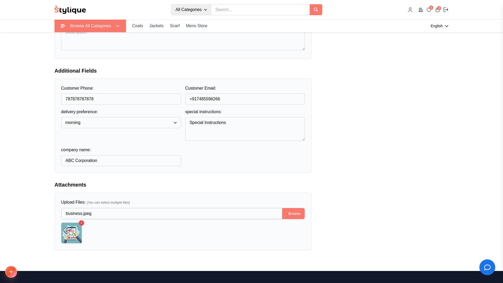Click the business.jpeg file name field
The height and width of the screenshot is (283, 503).
click(x=172, y=214)
